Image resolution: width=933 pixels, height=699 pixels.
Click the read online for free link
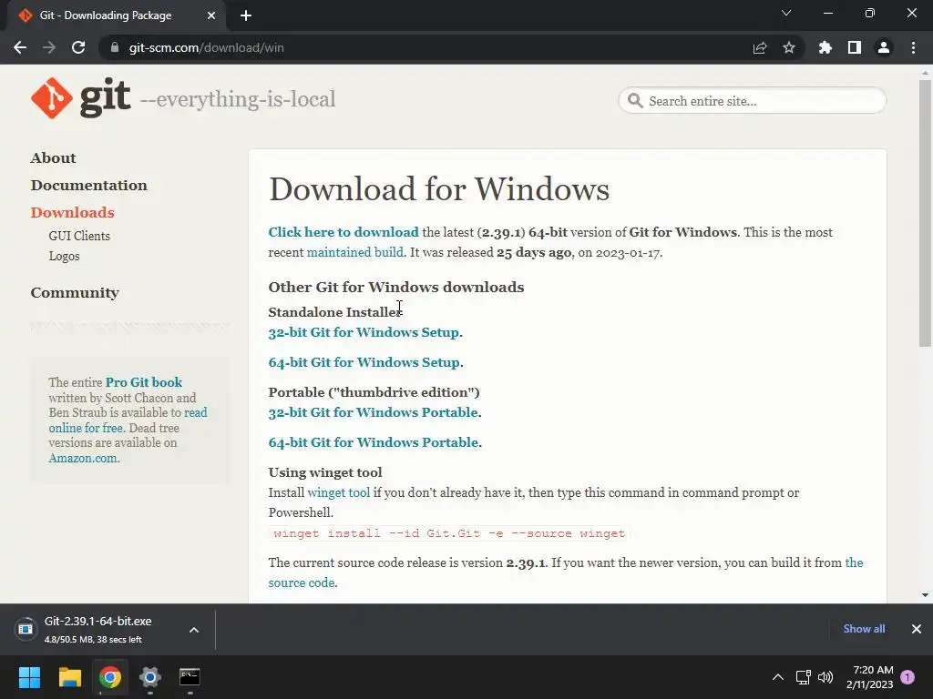point(86,428)
